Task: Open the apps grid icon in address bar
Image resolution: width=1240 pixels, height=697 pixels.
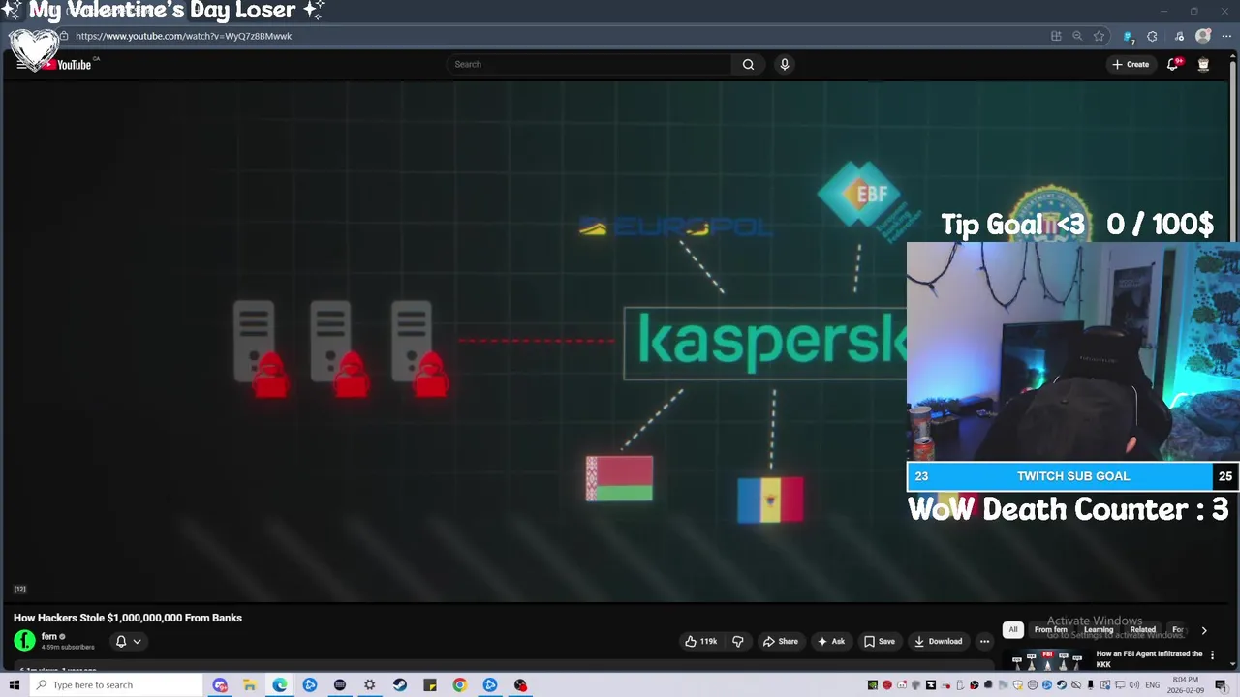Action: [1056, 36]
